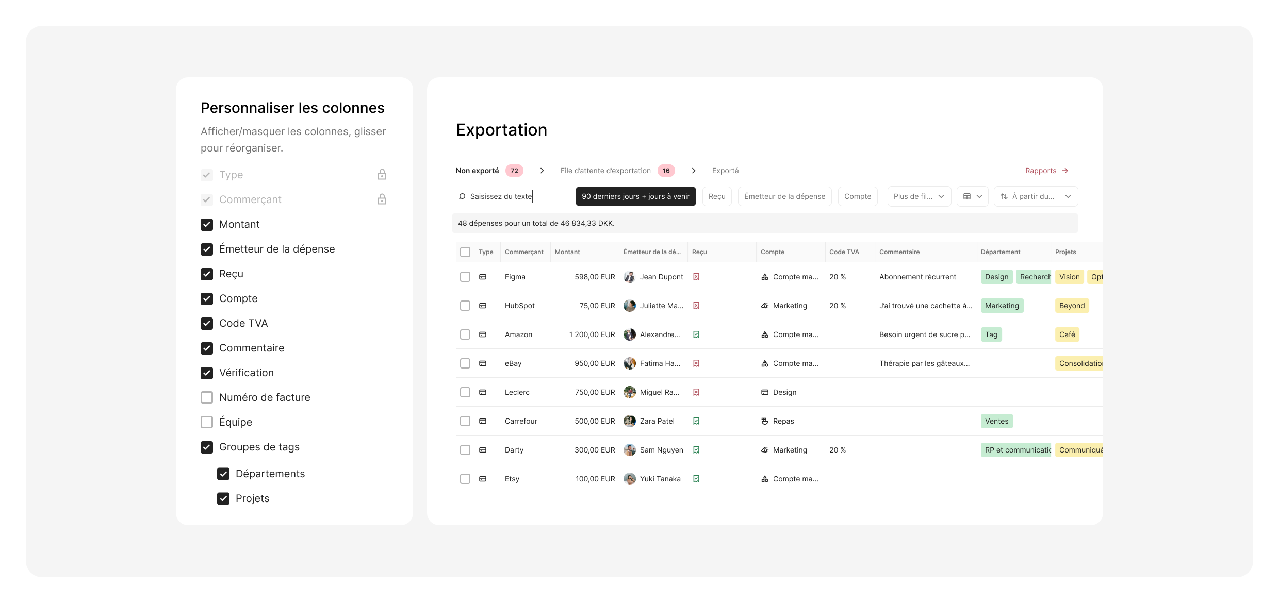Screen dimensions: 1279x603
Task: Open the Exporté tab
Action: pyautogui.click(x=725, y=171)
